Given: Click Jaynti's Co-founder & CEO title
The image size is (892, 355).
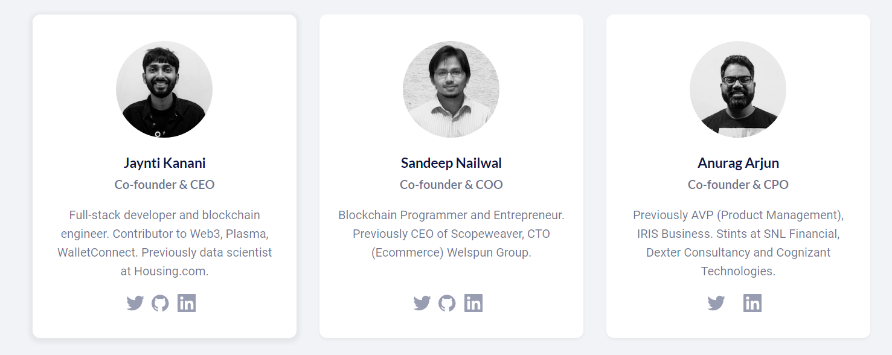Looking at the screenshot, I should [x=164, y=185].
